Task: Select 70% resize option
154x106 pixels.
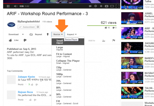Action: coord(68,82)
